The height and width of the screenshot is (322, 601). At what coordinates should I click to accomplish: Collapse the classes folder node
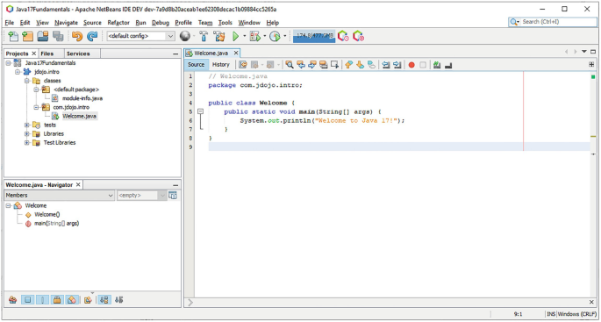(27, 81)
